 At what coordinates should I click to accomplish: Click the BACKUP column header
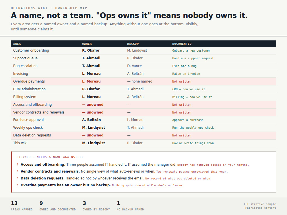click(x=133, y=44)
